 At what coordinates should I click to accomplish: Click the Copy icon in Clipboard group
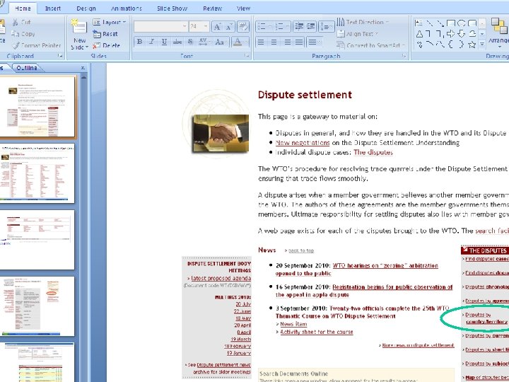(15, 33)
